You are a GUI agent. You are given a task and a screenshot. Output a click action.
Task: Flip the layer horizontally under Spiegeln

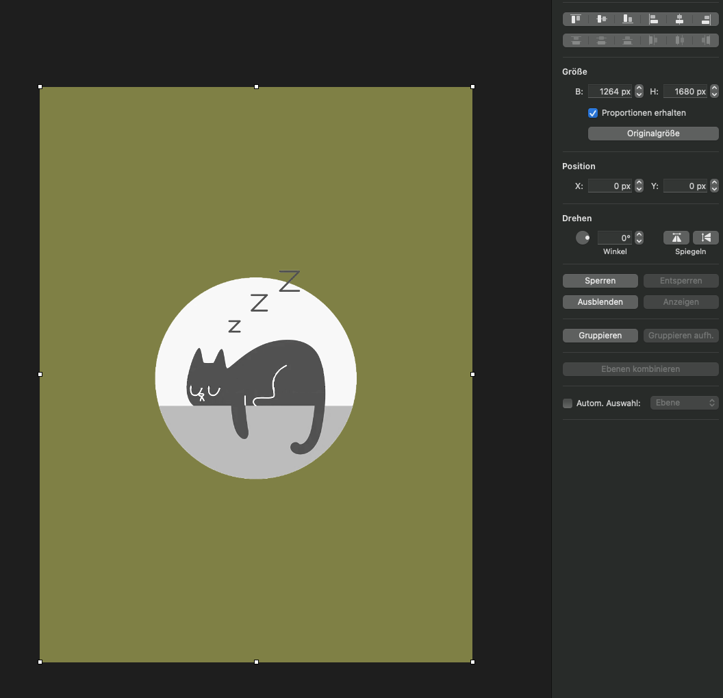pos(676,238)
